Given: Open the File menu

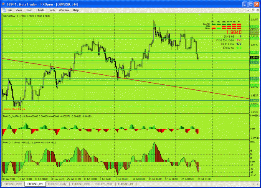Looking at the screenshot, I should [x=10, y=10].
